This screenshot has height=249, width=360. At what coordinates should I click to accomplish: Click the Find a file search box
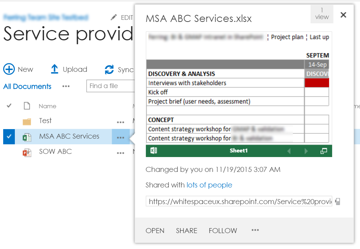click(110, 86)
